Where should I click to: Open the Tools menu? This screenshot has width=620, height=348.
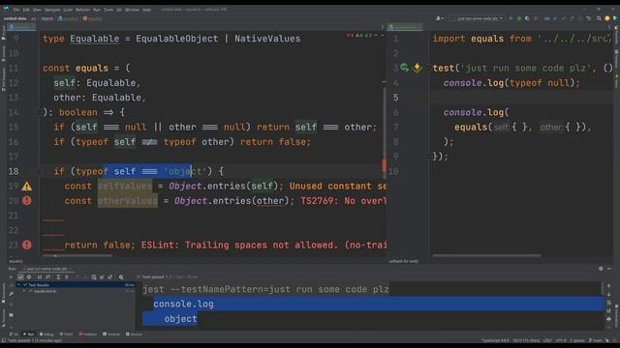click(108, 10)
